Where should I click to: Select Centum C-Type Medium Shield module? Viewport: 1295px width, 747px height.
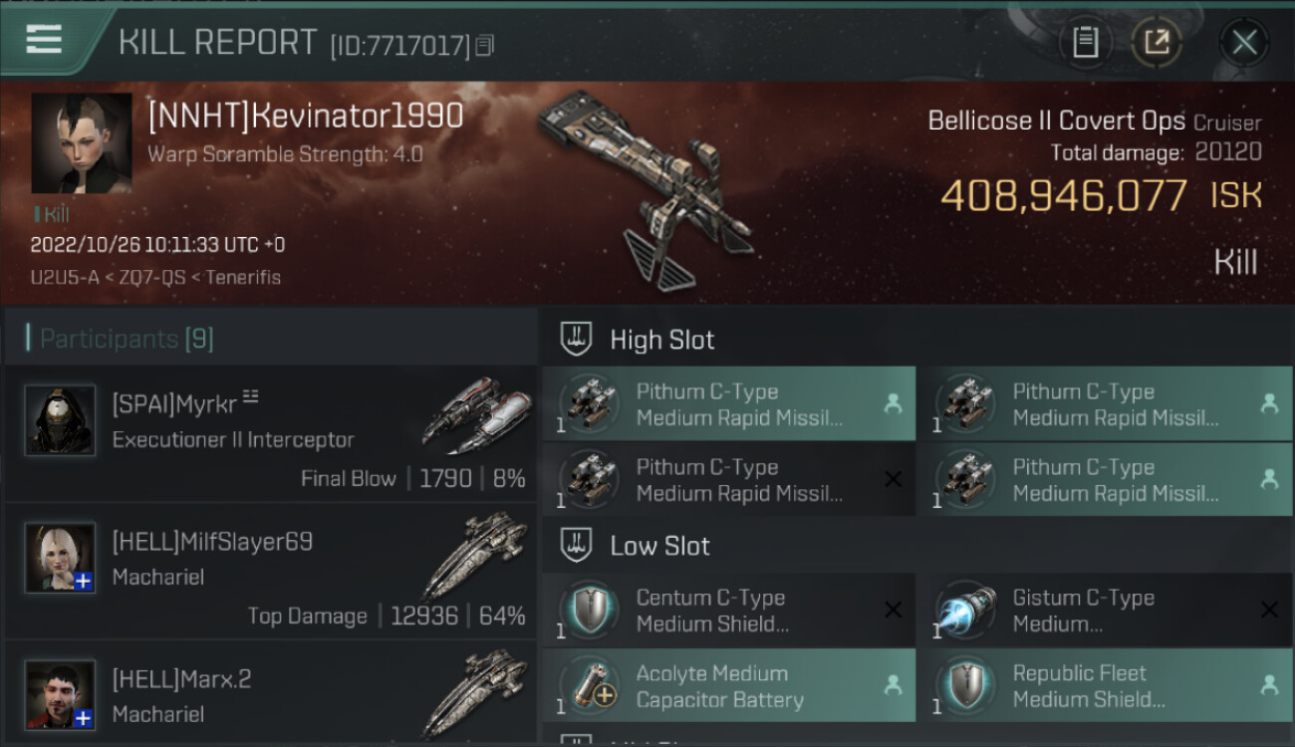(x=729, y=610)
